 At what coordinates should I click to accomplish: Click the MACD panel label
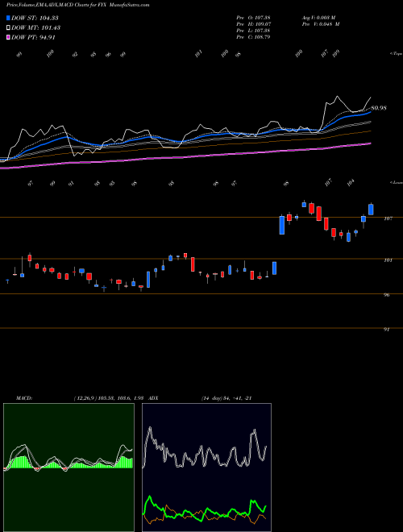coord(24,398)
